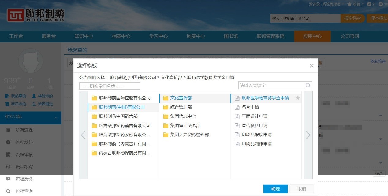Open the 档案中心 nav tab
The height and width of the screenshot is (196, 388).
tap(121, 36)
